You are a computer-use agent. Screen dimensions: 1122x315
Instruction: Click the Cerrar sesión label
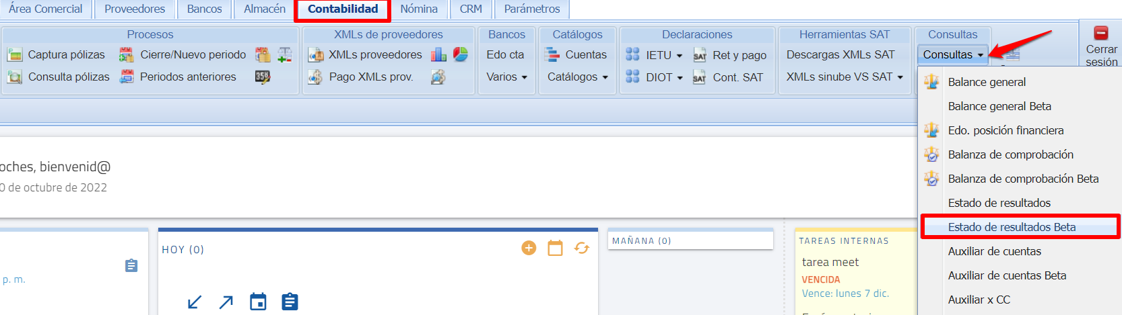coord(1102,56)
